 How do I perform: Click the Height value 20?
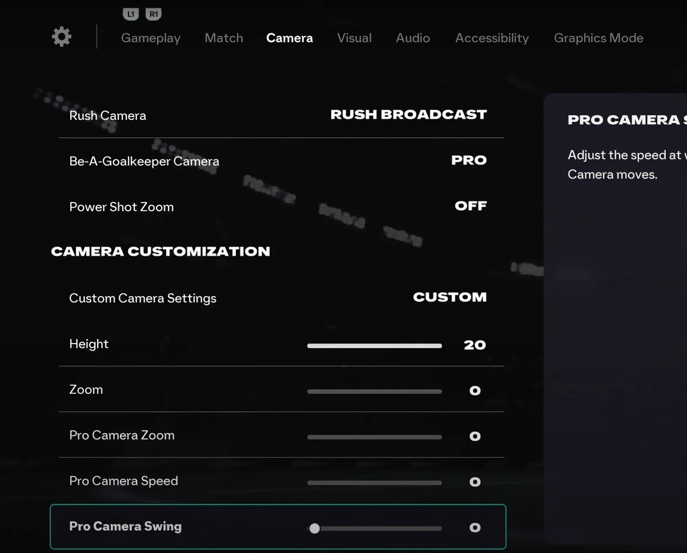click(475, 345)
